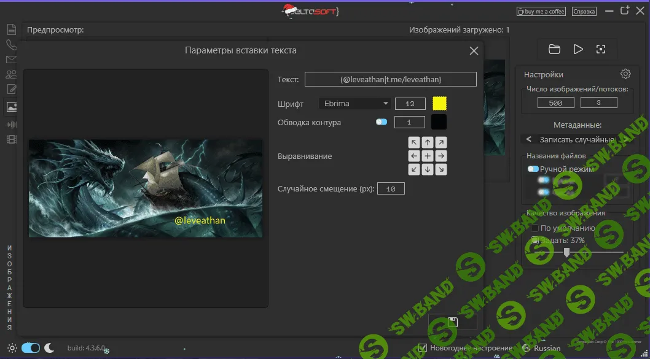Viewport: 650px width, 359px height.
Task: Align text to the bottom-left arrow
Action: [x=413, y=169]
